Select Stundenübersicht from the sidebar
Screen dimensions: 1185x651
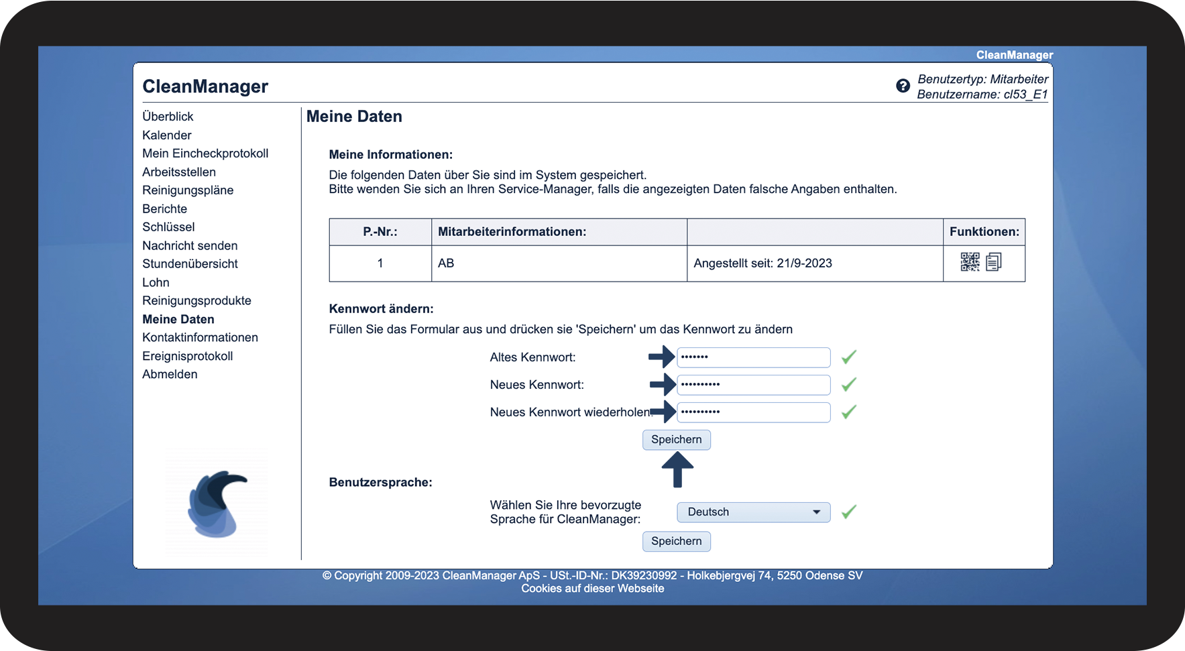coord(190,264)
